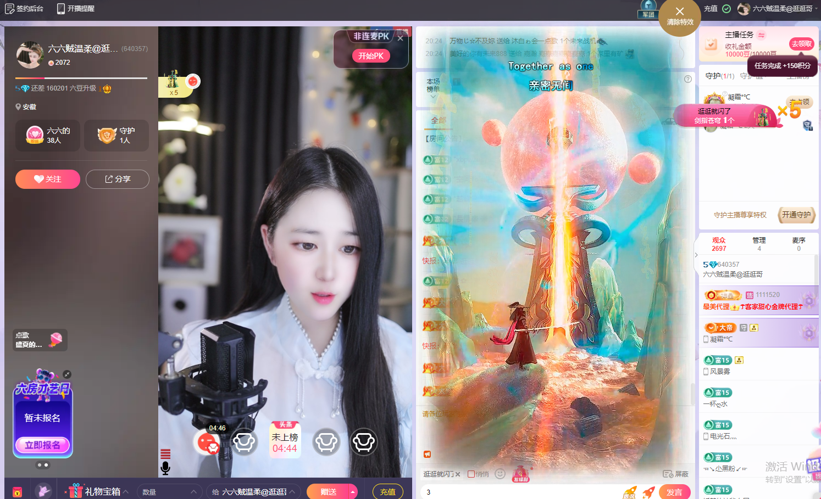Viewport: 821px width, 499px height.
Task: Remove the 逛逛就闪了 chat target tag
Action: pos(458,474)
